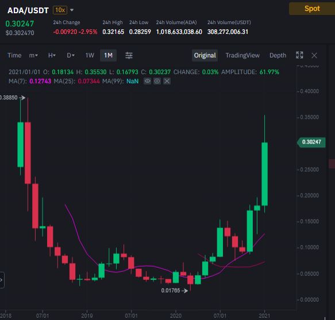The height and width of the screenshot is (320, 335).
Task: Click the 10x margin leverage badge
Action: [x=60, y=10]
